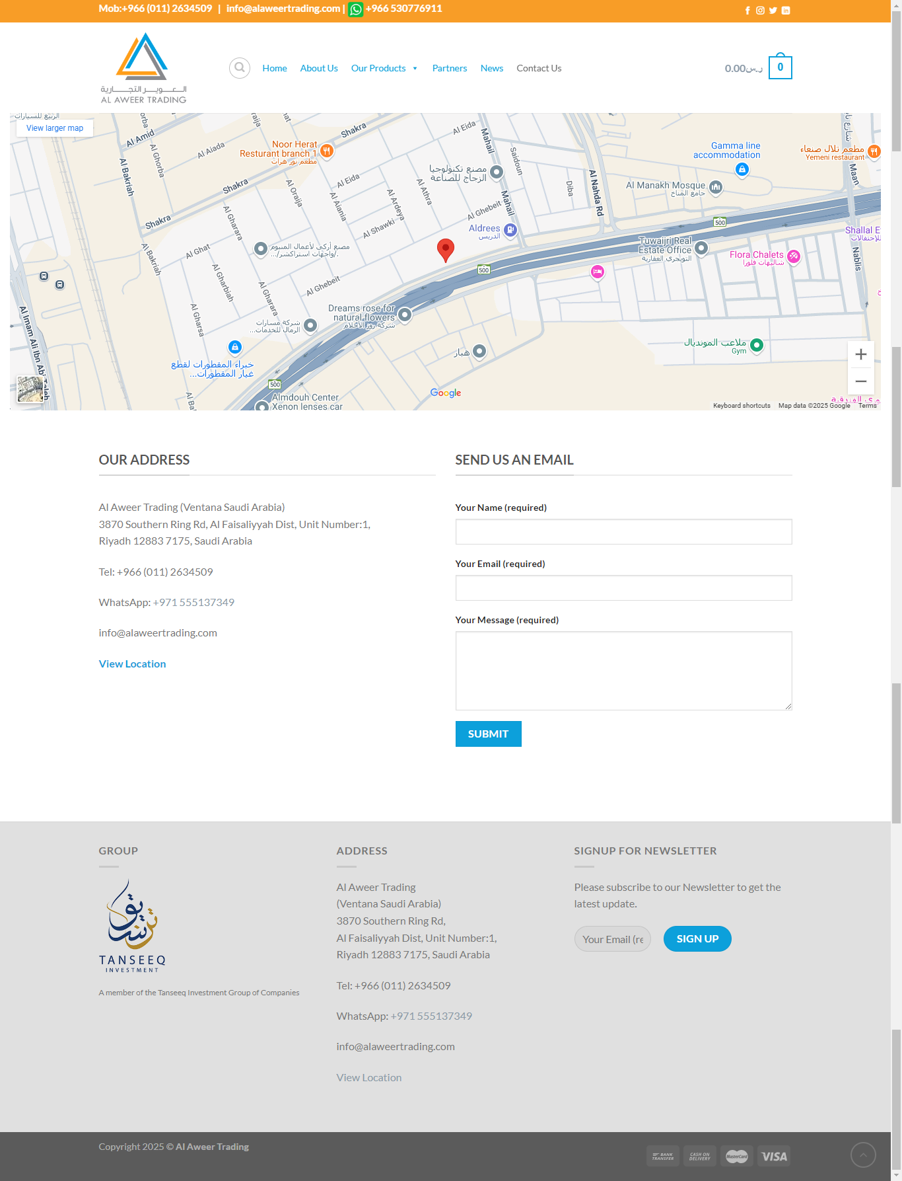Screen dimensions: 902x1181
Task: Open the About Us menu item
Action: point(318,68)
